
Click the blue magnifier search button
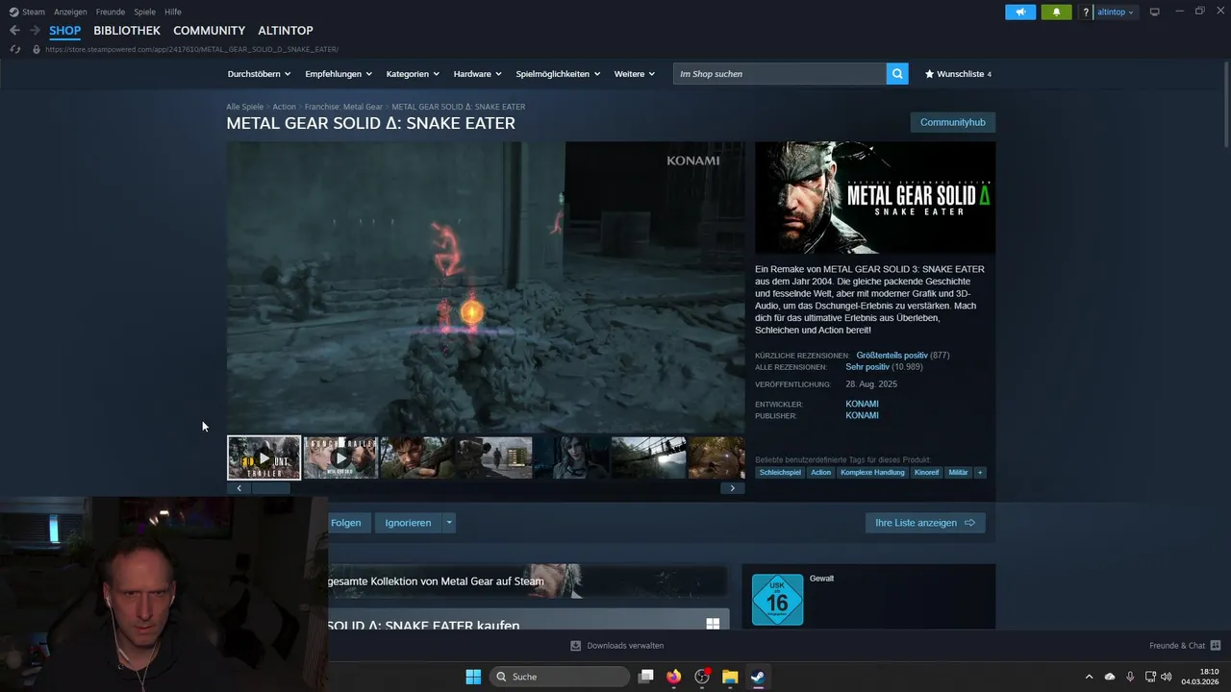(897, 74)
